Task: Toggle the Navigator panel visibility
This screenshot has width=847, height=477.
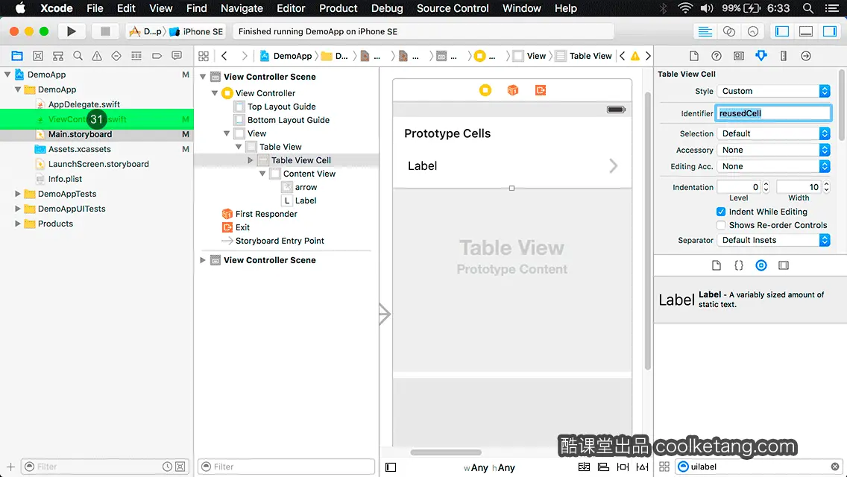Action: (x=781, y=31)
